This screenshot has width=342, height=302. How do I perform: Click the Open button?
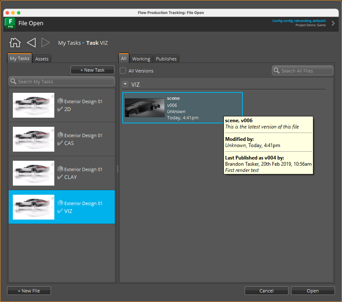[313, 291]
